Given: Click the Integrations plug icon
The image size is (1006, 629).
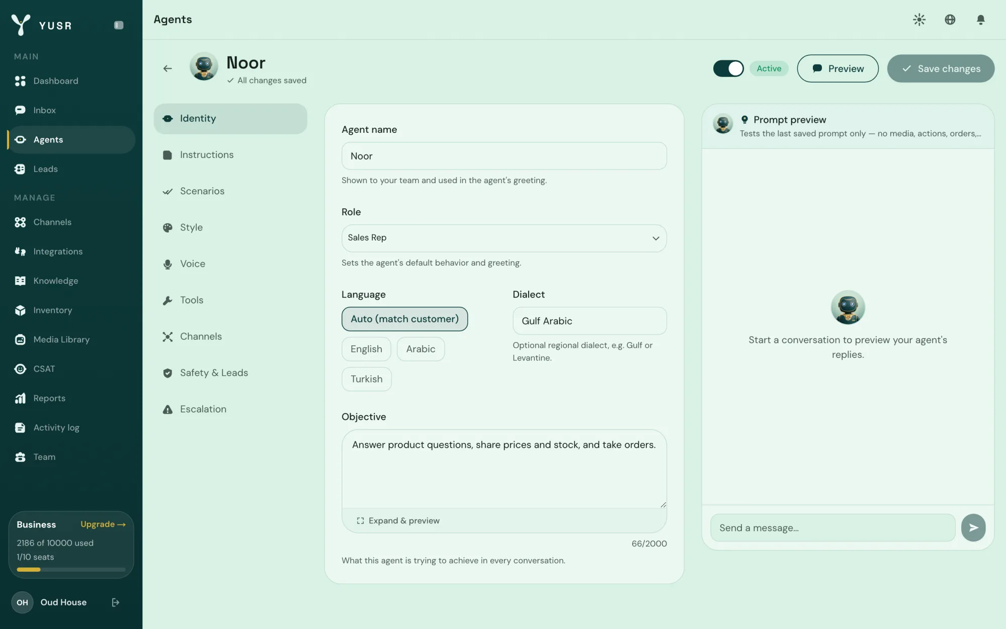Looking at the screenshot, I should [x=20, y=252].
